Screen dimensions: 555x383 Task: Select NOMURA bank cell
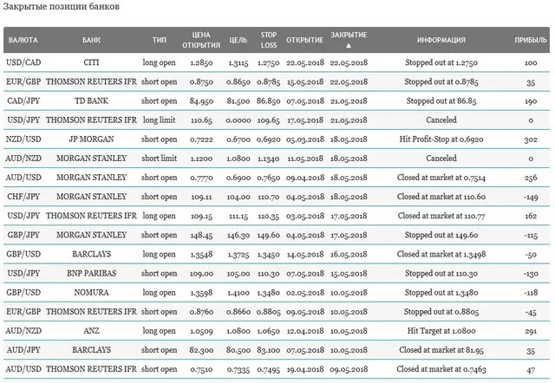click(91, 293)
